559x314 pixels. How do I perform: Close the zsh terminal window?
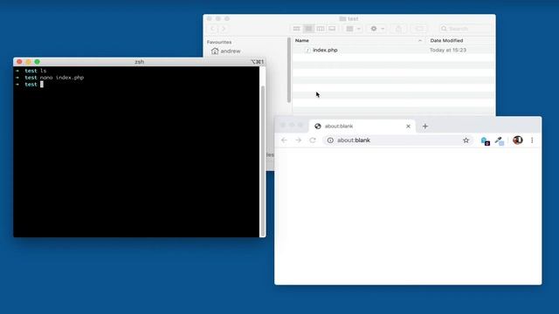(19, 62)
